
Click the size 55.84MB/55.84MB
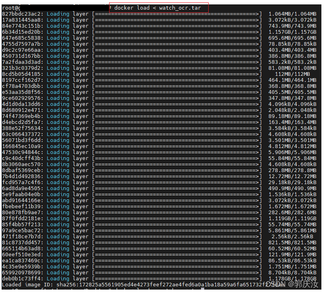point(292,158)
